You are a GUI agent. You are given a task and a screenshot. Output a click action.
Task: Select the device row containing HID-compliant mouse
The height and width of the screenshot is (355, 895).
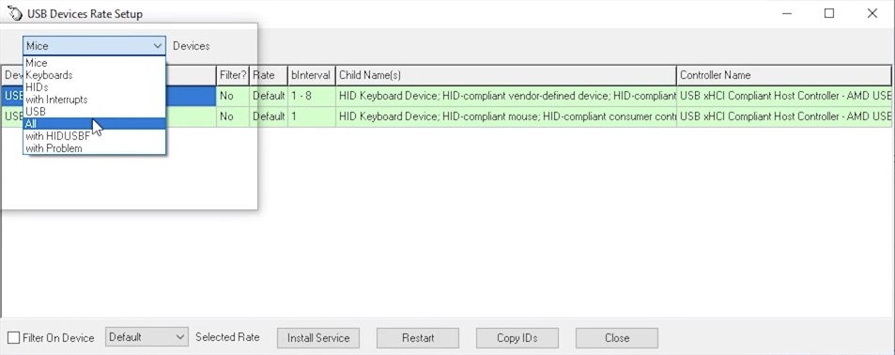click(x=447, y=116)
